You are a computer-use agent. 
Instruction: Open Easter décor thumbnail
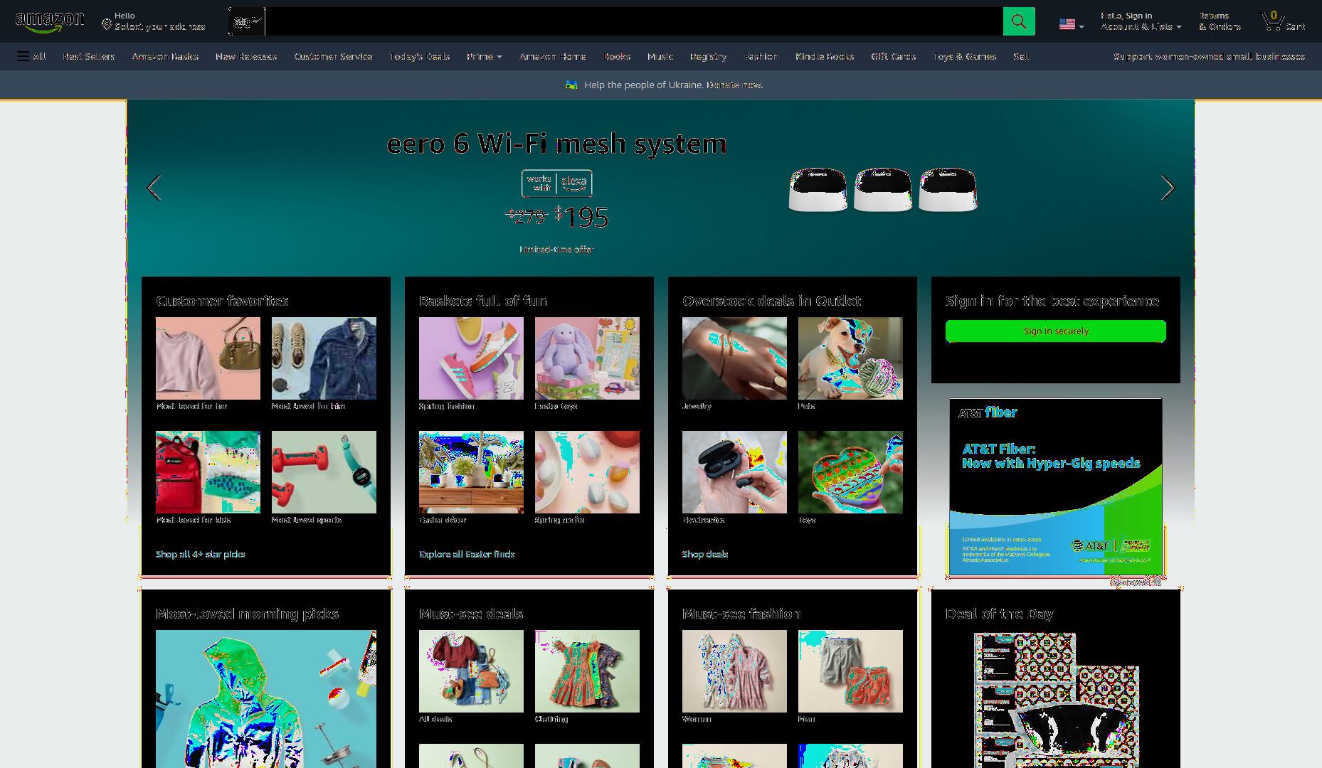471,472
